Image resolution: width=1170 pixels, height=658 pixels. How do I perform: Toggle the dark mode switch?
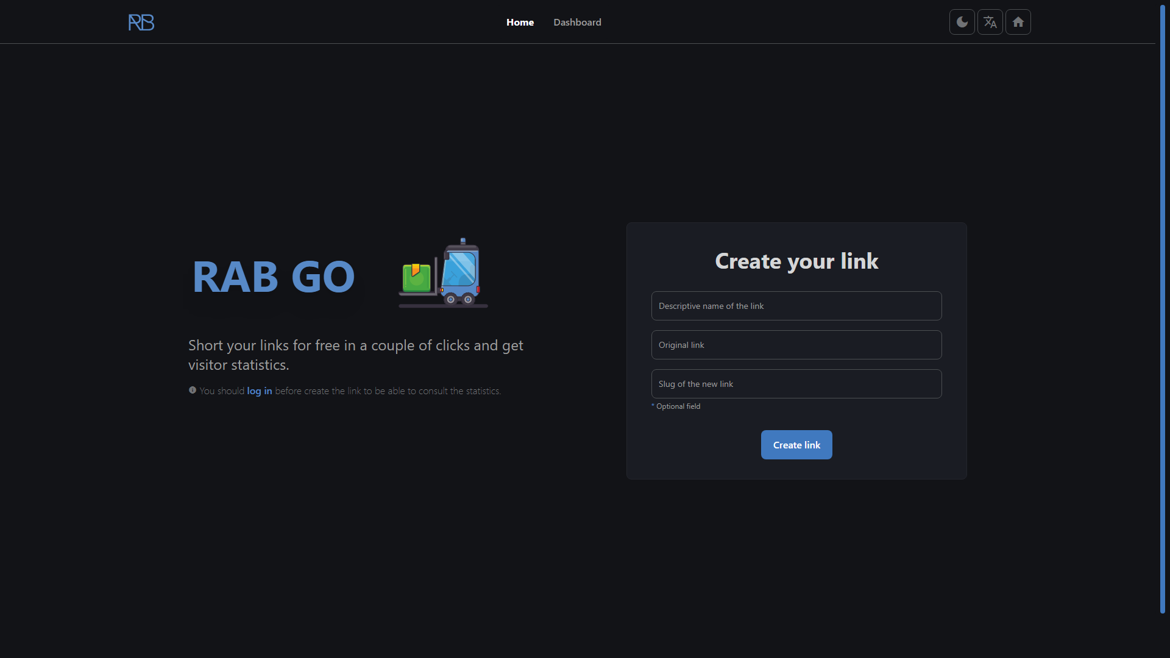tap(963, 22)
